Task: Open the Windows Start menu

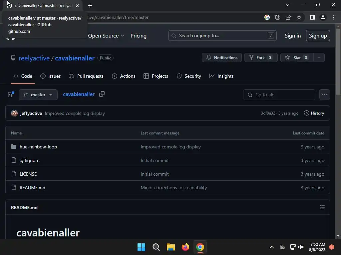Action: (x=141, y=247)
